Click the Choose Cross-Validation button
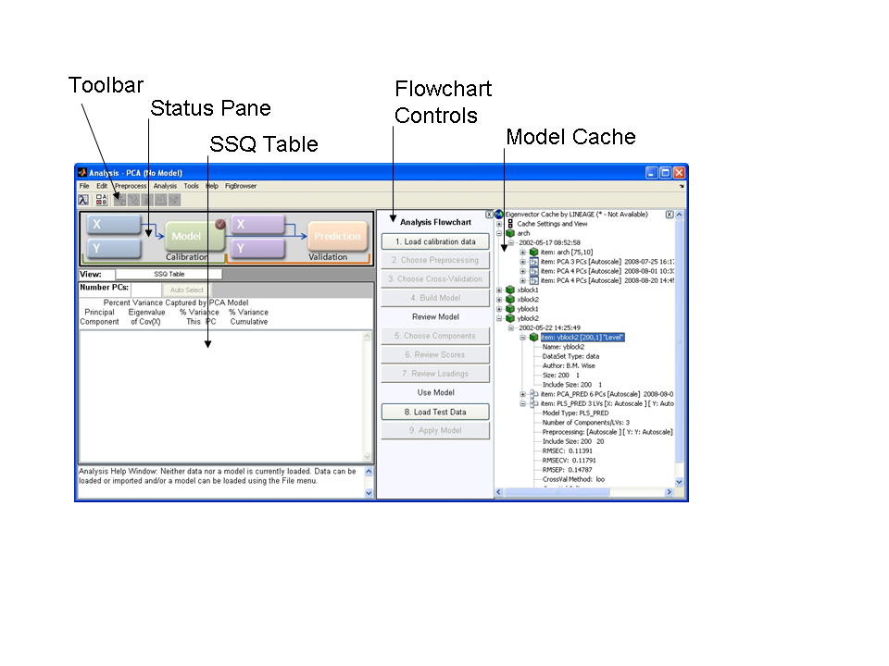This screenshot has width=889, height=666. point(435,279)
